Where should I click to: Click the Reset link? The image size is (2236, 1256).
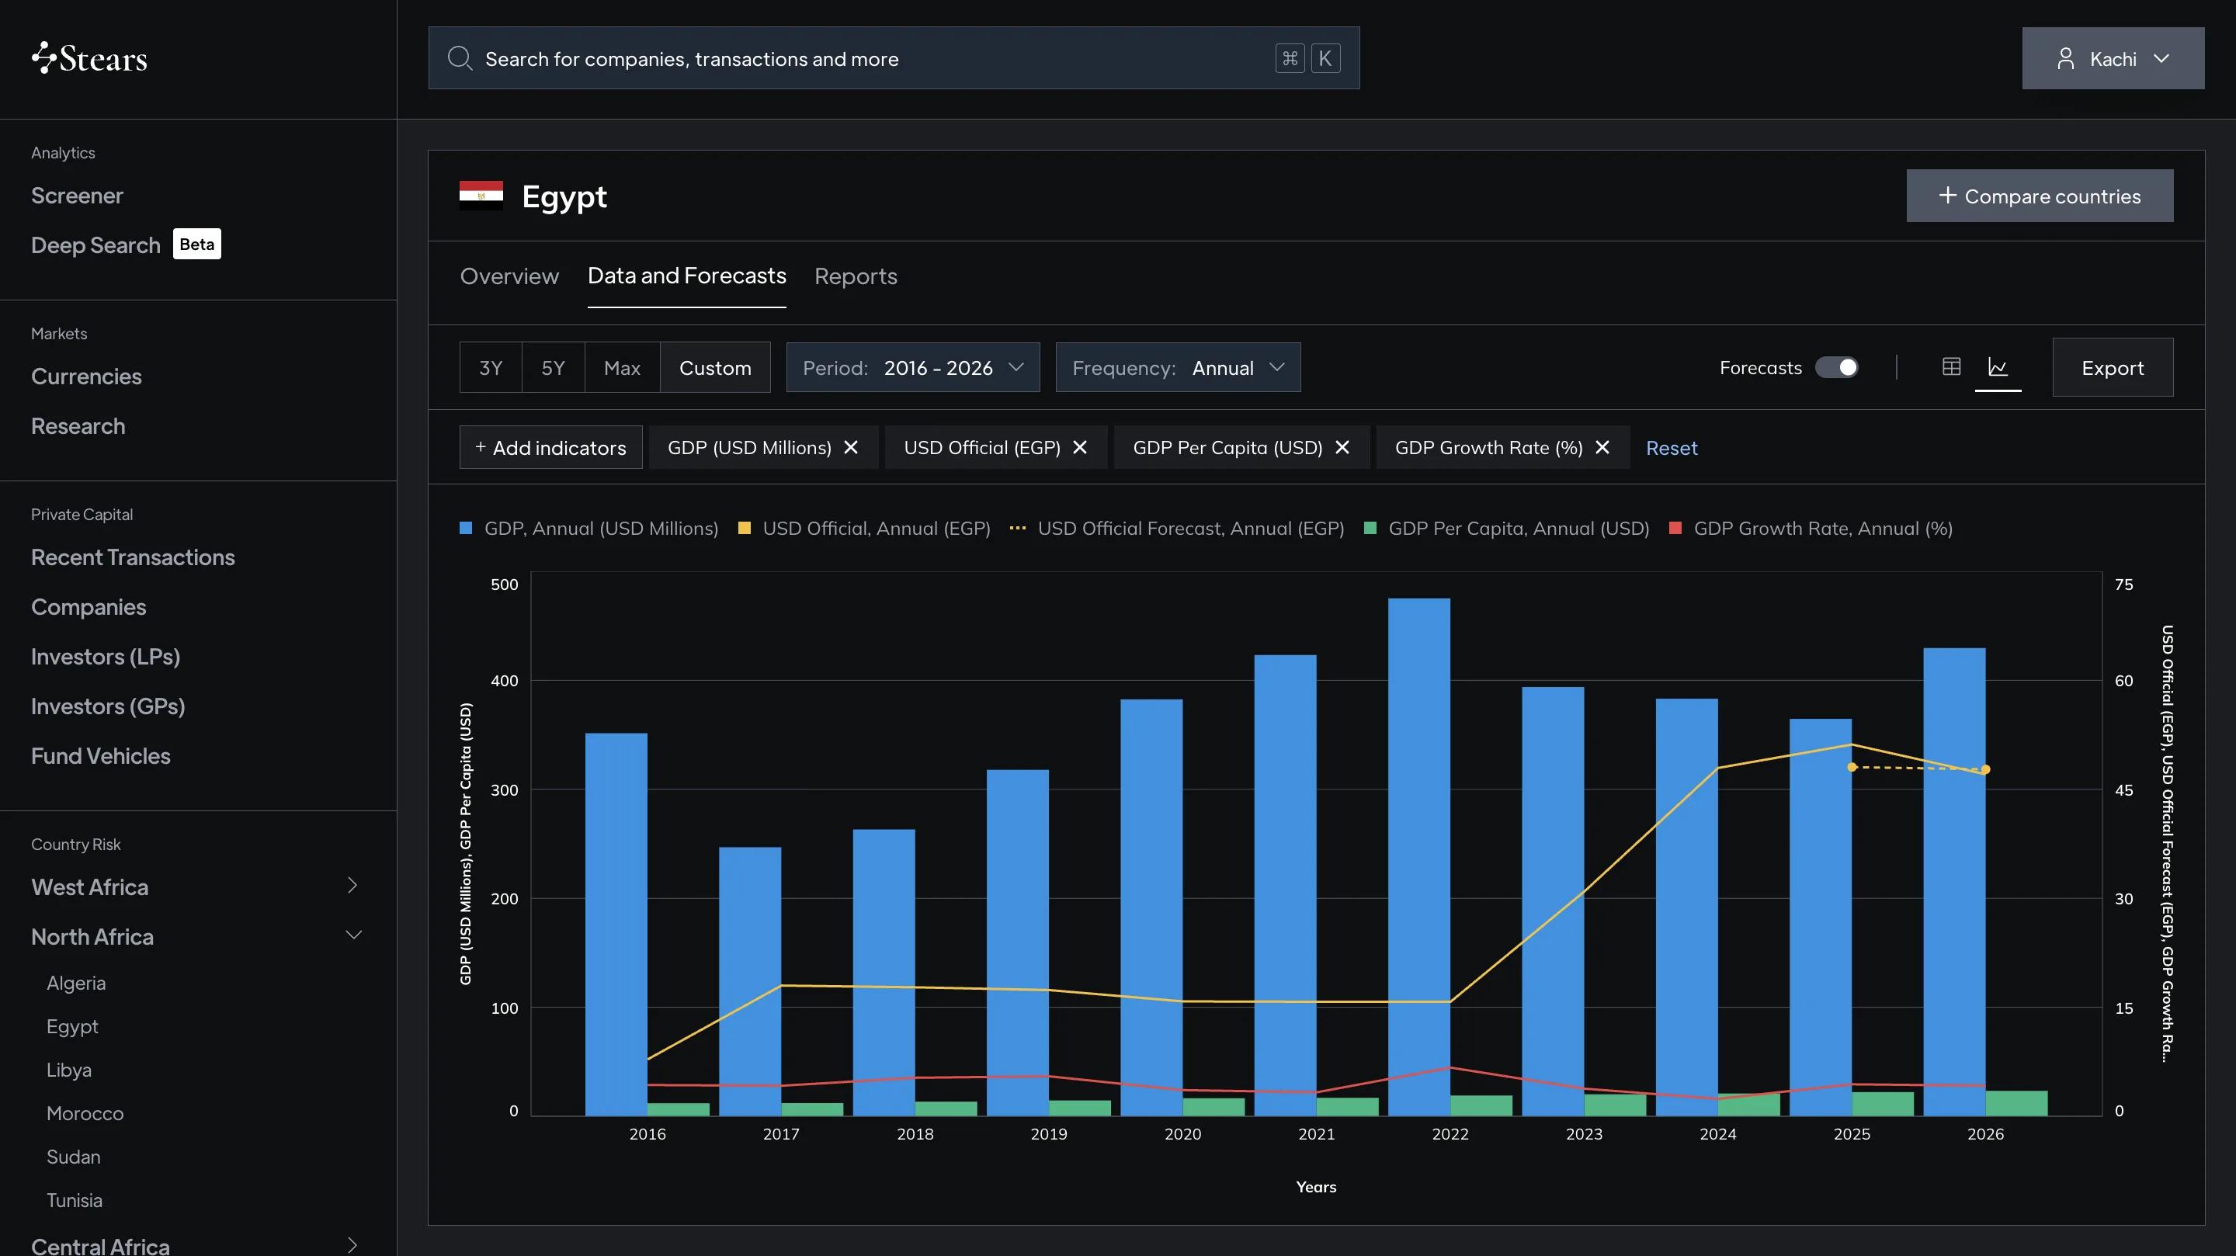1672,448
